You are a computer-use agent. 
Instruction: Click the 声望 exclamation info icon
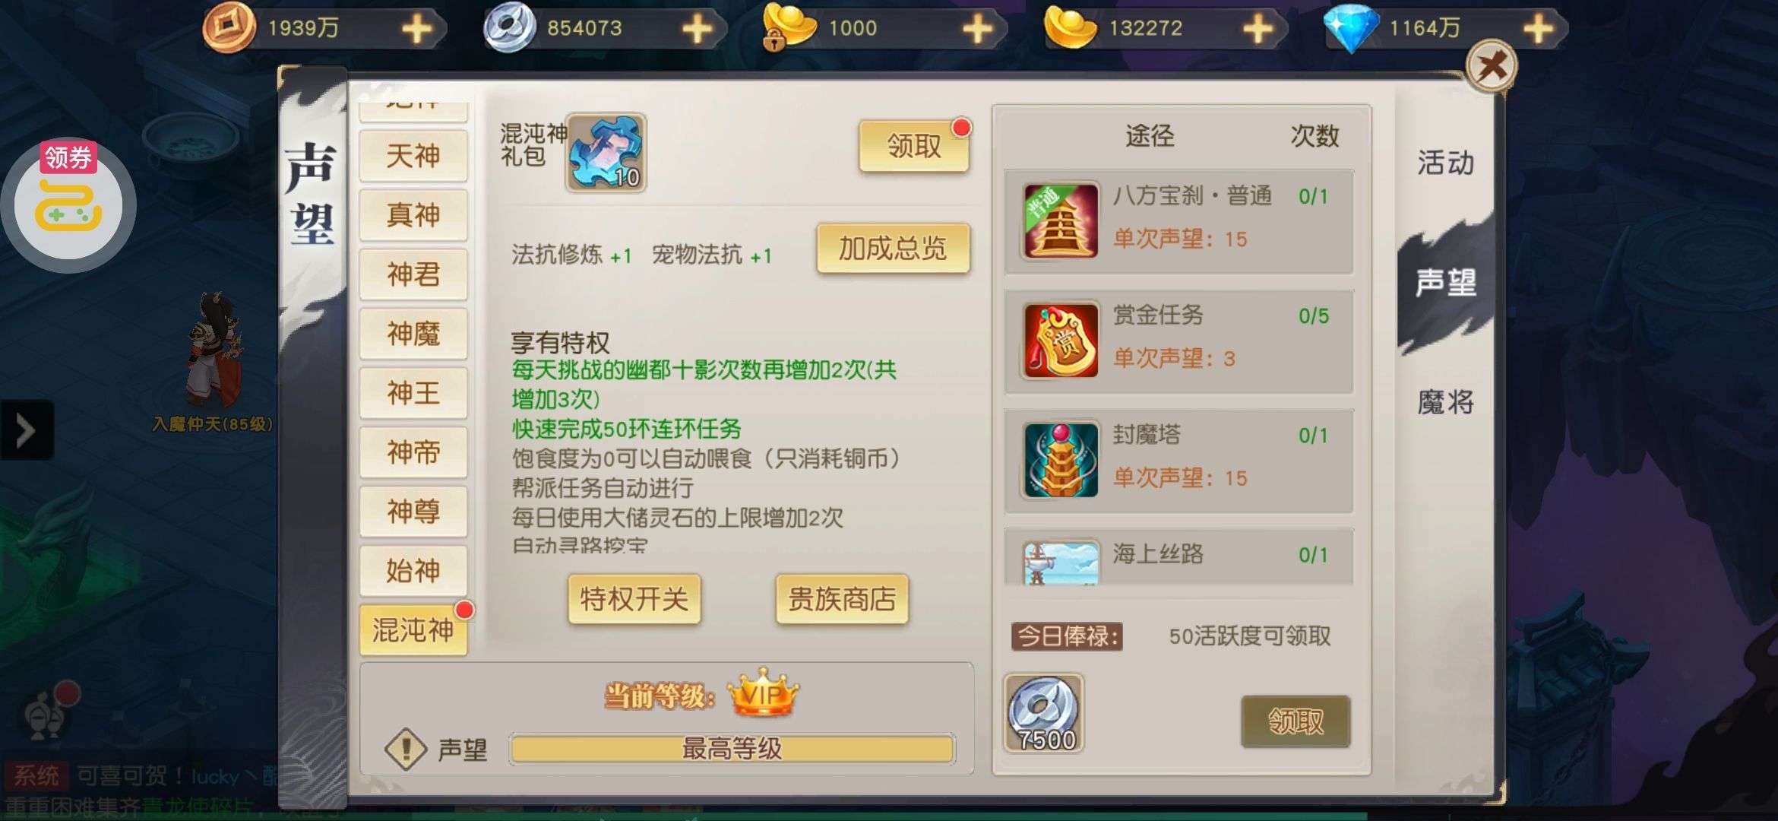[x=406, y=749]
